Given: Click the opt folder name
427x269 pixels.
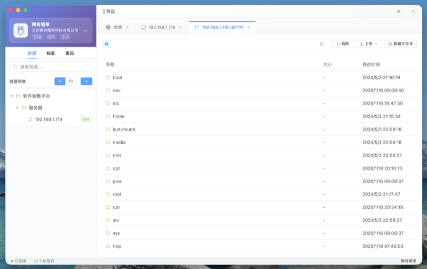Looking at the screenshot, I should [x=116, y=168].
